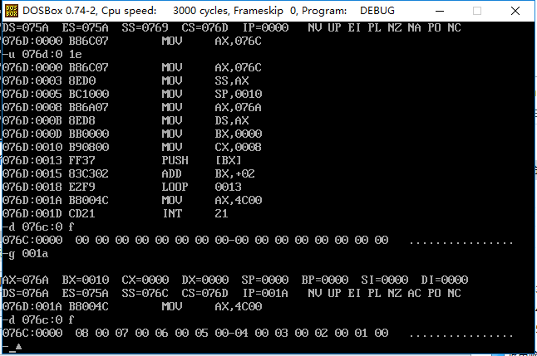
Task: Close the DOSBox window
Action: point(515,11)
